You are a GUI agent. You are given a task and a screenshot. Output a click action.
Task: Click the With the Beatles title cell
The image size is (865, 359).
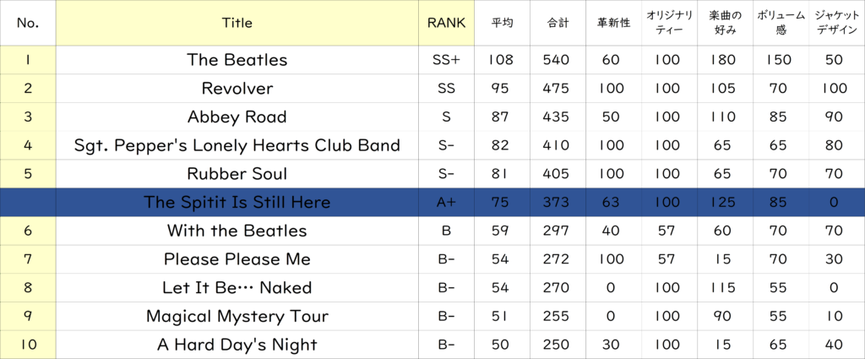tap(237, 231)
